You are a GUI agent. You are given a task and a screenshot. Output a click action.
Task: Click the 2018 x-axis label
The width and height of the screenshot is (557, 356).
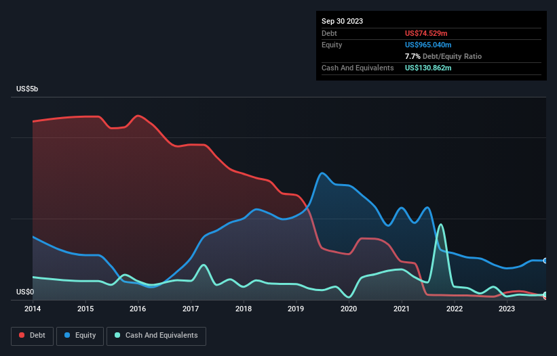pos(244,309)
